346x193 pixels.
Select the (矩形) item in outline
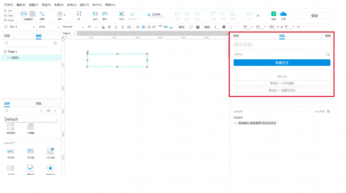pos(31,58)
